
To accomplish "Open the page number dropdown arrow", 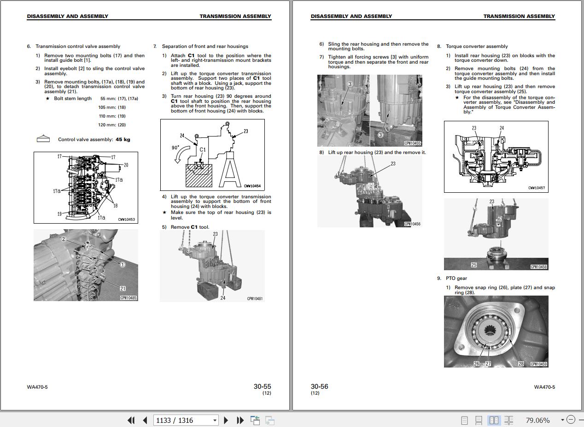I will click(x=215, y=420).
